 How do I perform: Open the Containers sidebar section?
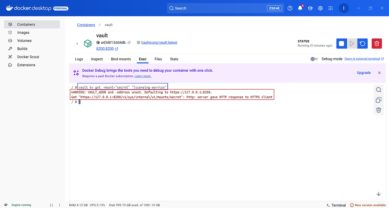pos(32,24)
